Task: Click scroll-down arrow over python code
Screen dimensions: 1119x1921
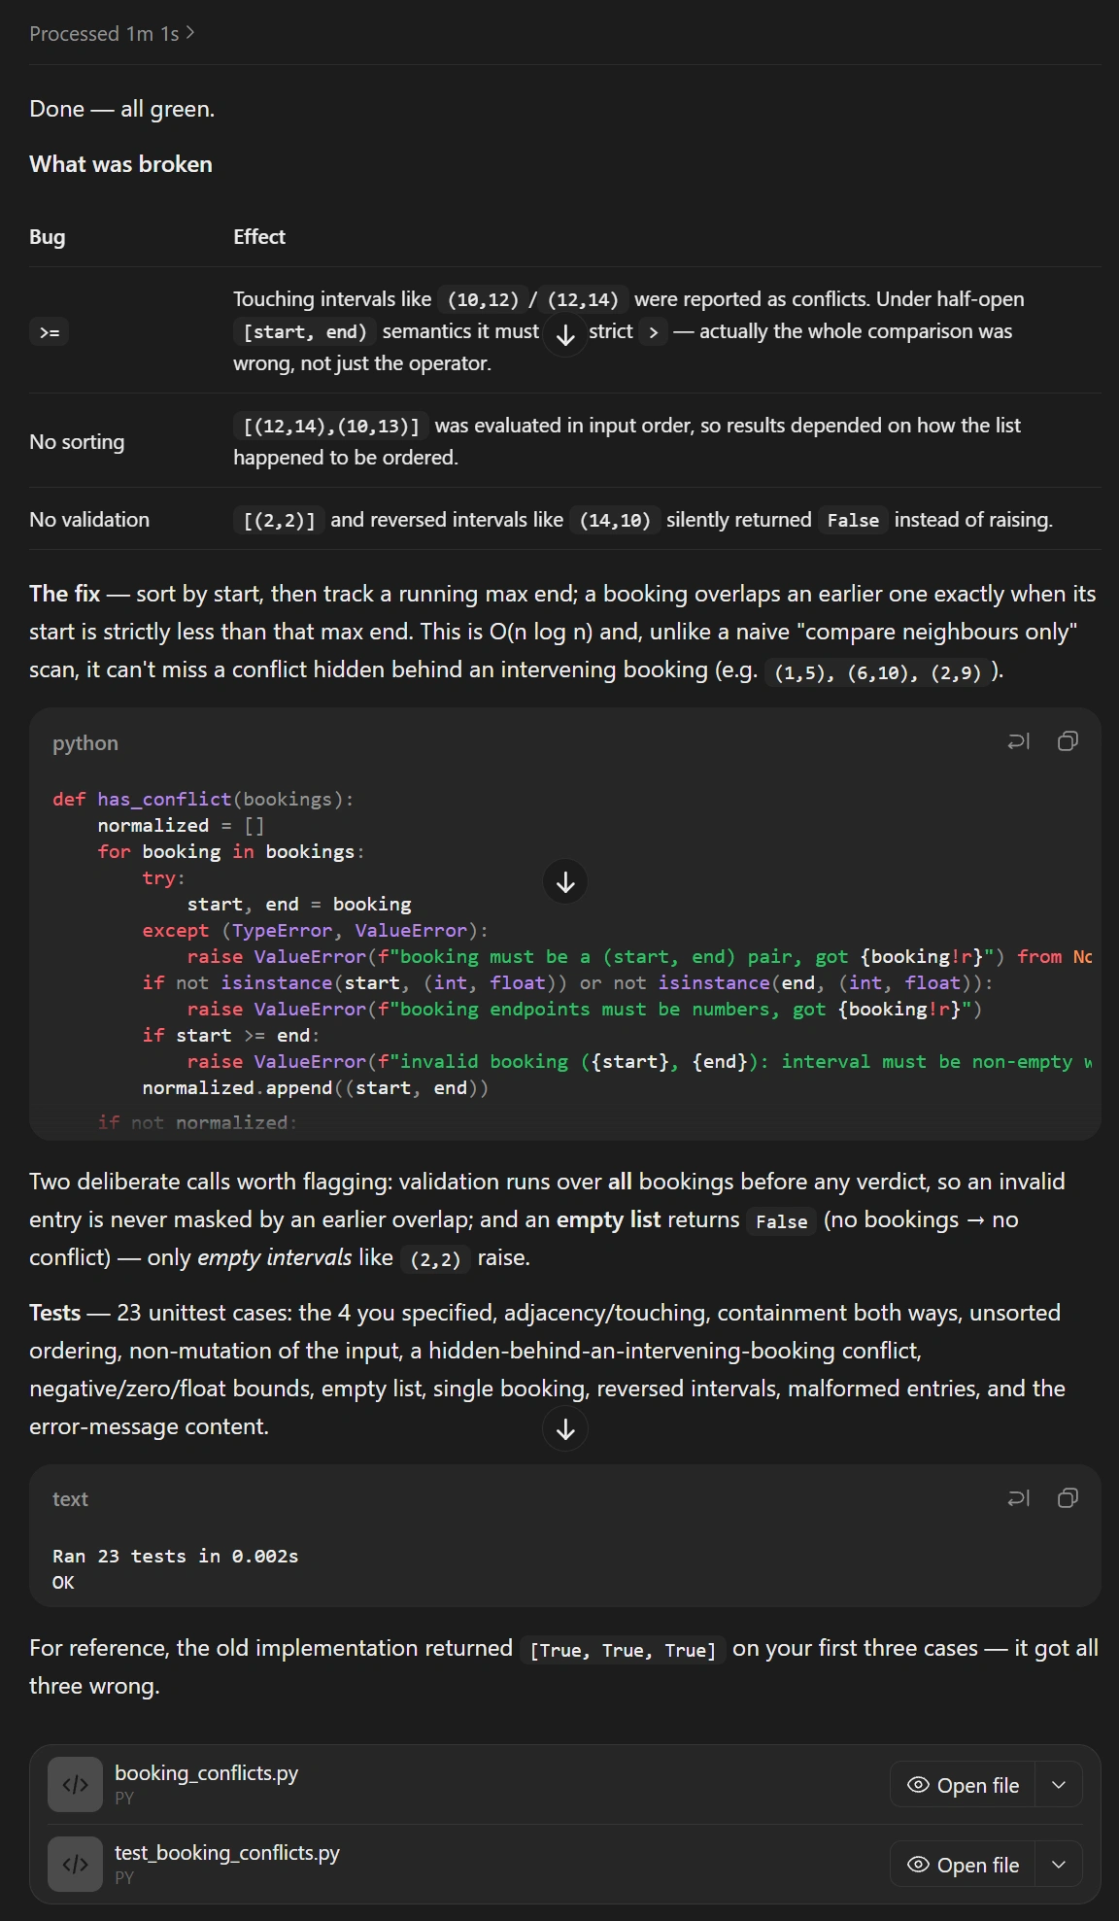Action: click(x=565, y=881)
